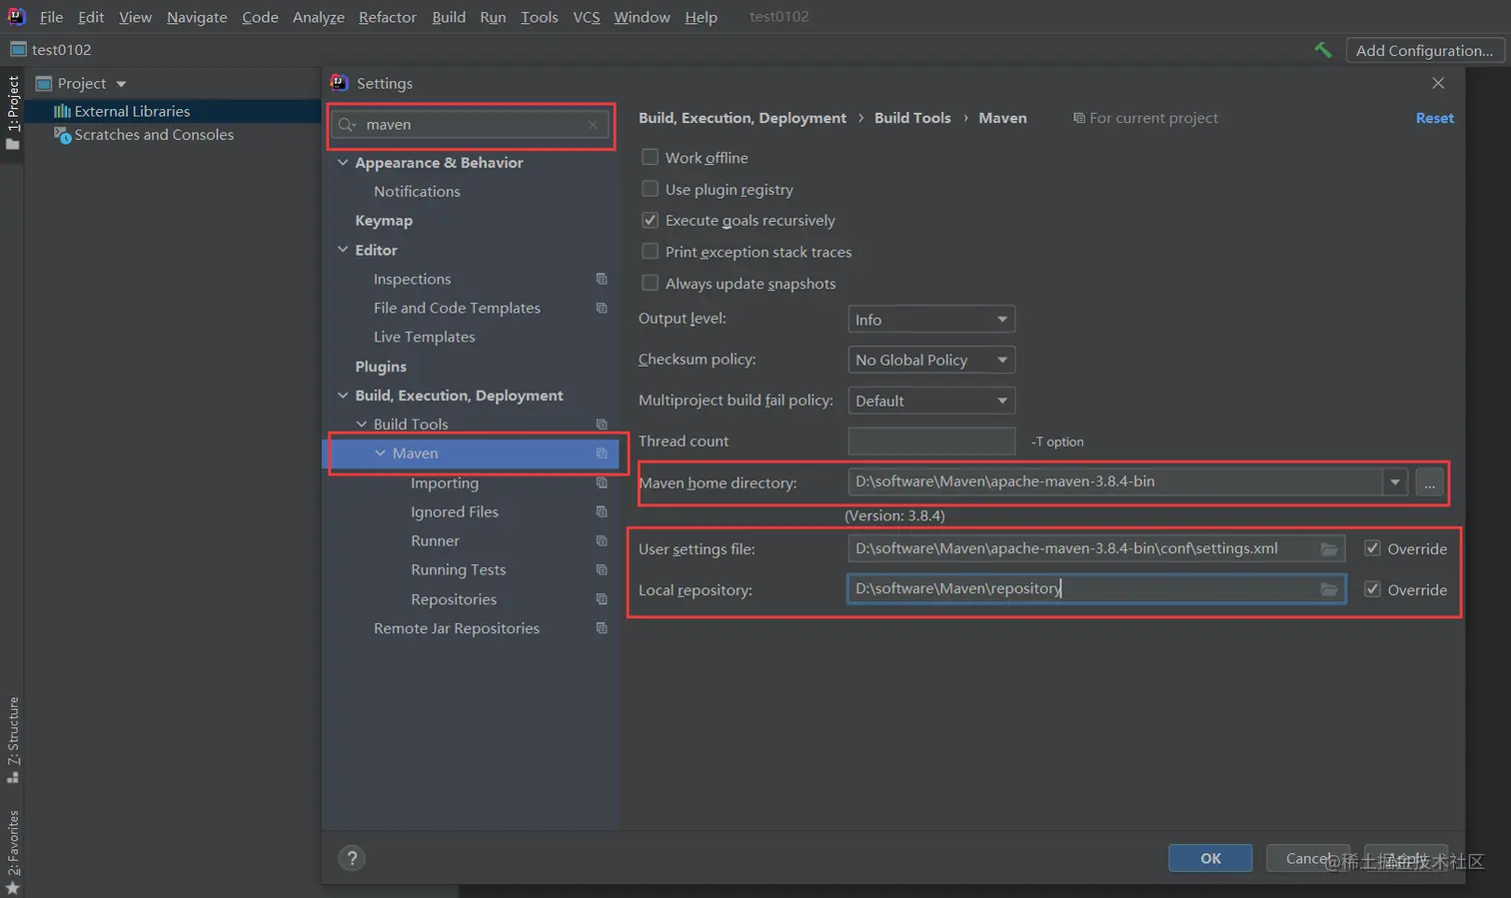The height and width of the screenshot is (898, 1511).
Task: Enable the Use plugin registry checkbox
Action: (650, 189)
